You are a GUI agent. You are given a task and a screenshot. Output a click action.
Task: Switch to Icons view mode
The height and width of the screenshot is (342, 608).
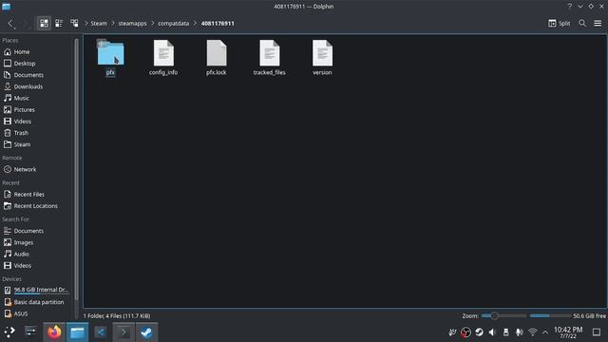44,23
